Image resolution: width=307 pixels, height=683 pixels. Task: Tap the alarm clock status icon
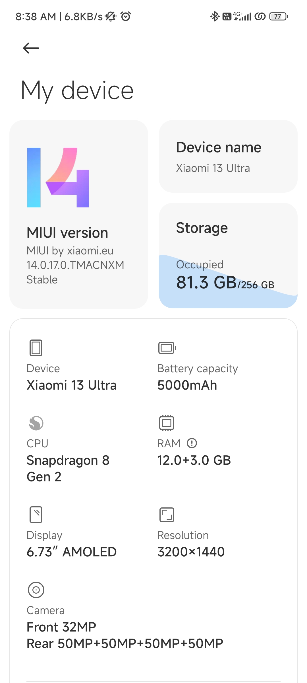pos(126,17)
